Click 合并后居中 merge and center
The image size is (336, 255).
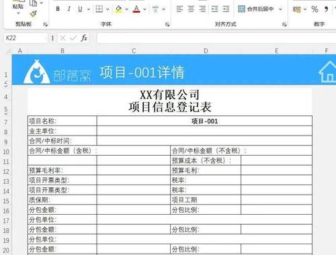pyautogui.click(x=256, y=9)
